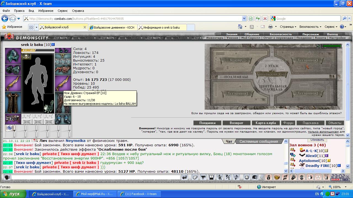Click the P/L translit toggle icon
The width and height of the screenshot is (353, 198).
[x=228, y=177]
